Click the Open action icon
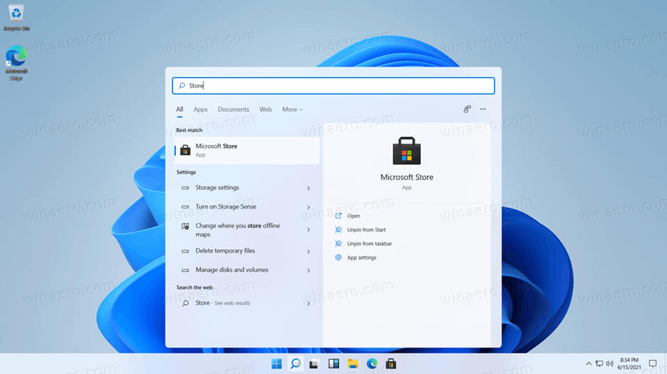The height and width of the screenshot is (374, 667). click(338, 216)
